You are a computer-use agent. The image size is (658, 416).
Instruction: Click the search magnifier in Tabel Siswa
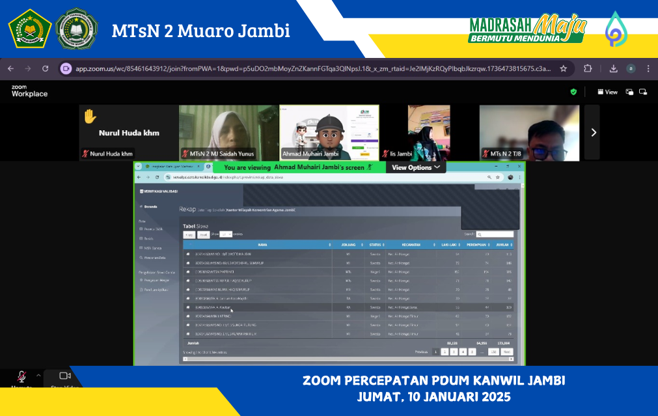(480, 234)
